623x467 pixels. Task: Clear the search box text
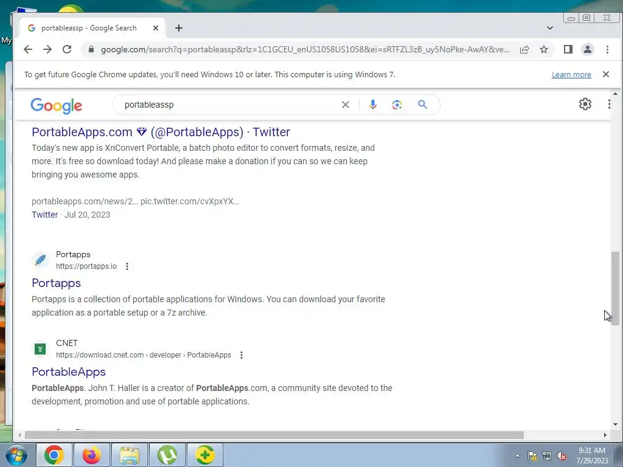(x=346, y=105)
